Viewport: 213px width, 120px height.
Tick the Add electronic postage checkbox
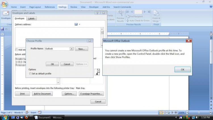[16, 50]
